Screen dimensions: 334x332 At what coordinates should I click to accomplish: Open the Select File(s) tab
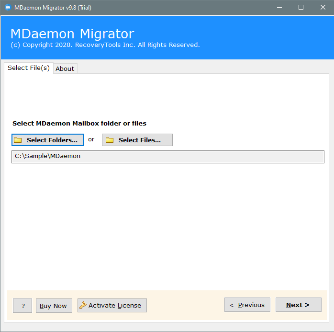point(29,68)
